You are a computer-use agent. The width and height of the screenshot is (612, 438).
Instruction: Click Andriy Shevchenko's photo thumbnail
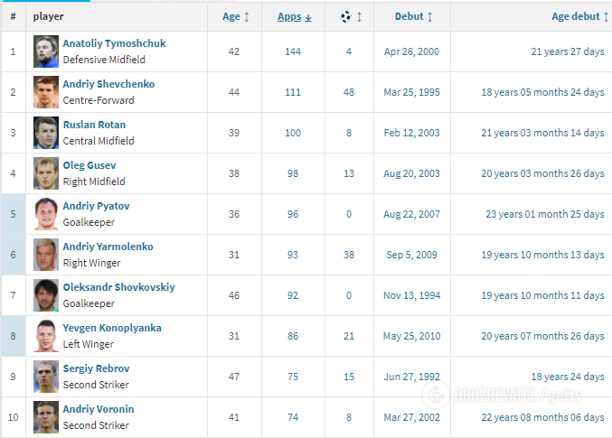click(x=46, y=92)
